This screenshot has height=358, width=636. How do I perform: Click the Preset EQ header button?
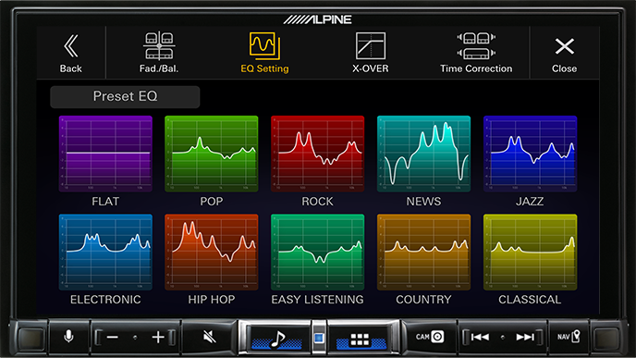125,96
